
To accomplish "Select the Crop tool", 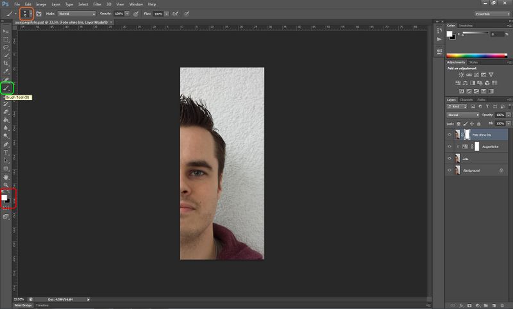I will pyautogui.click(x=6, y=63).
